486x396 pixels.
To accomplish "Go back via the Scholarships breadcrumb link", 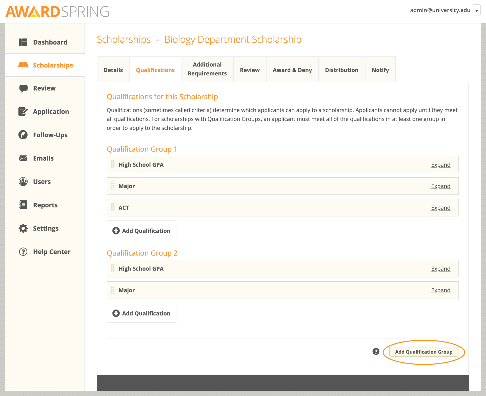I will (x=124, y=39).
